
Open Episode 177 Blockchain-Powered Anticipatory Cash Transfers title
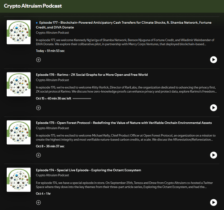(x=124, y=25)
